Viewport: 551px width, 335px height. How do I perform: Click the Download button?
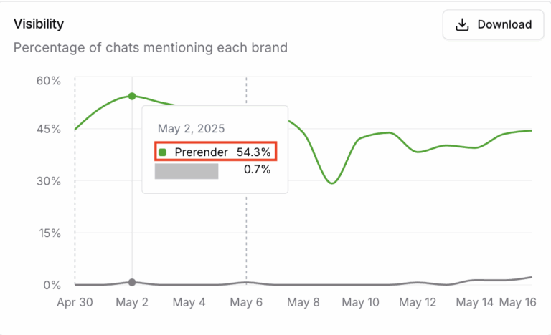[x=493, y=24]
